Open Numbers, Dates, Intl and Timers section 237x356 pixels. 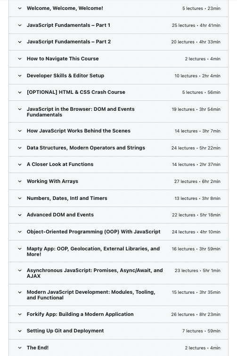coord(67,198)
